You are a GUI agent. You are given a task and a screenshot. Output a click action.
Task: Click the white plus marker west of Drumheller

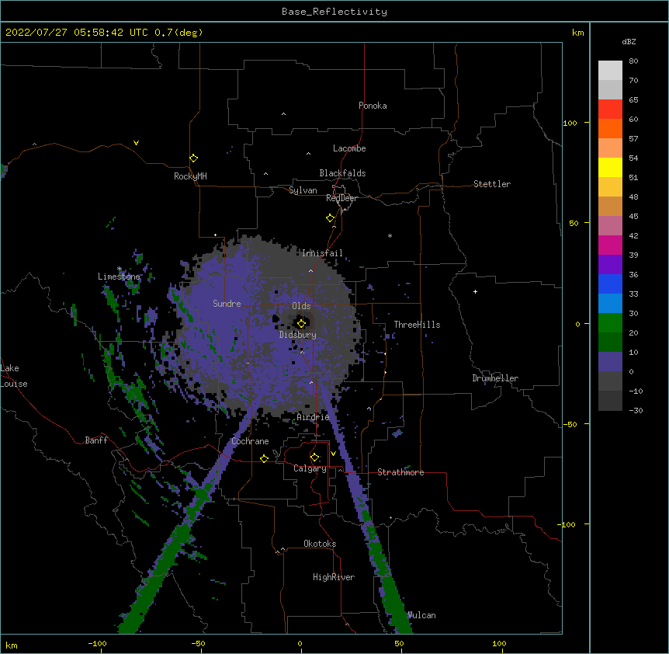pos(475,291)
